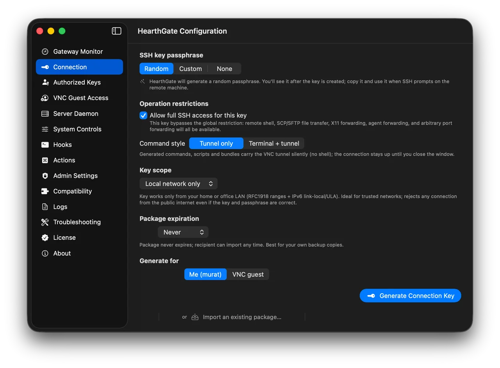Click Generate Connection Key button
The image size is (500, 368).
411,296
